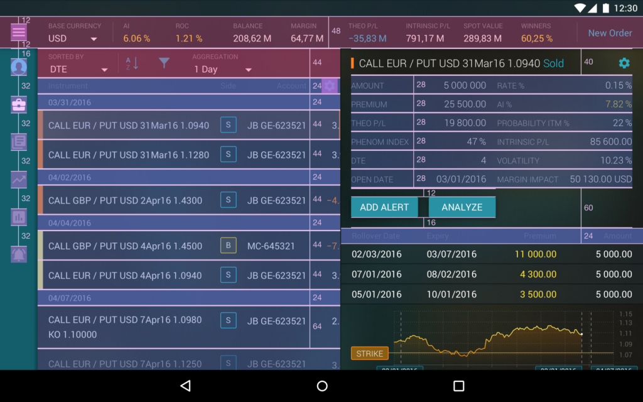This screenshot has width=643, height=402.
Task: Open the alerts bell icon
Action: [x=18, y=254]
